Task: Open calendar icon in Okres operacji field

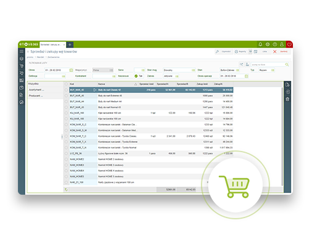Action: [x=246, y=76]
